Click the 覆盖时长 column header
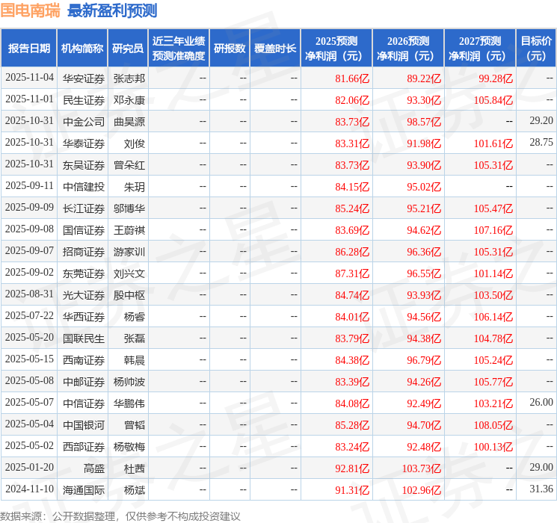Viewport: 557px width, 523px height. pos(275,49)
